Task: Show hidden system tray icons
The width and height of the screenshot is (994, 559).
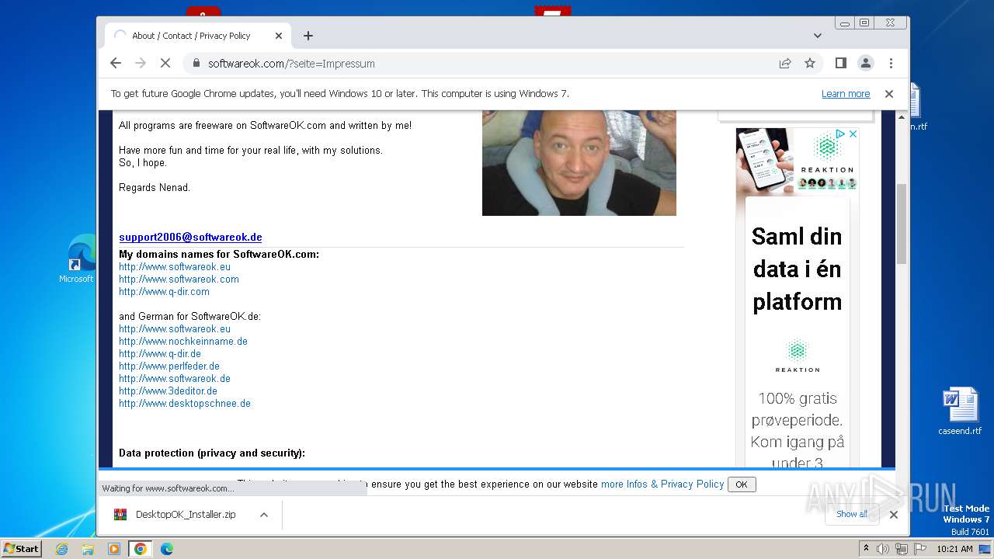Action: (866, 549)
